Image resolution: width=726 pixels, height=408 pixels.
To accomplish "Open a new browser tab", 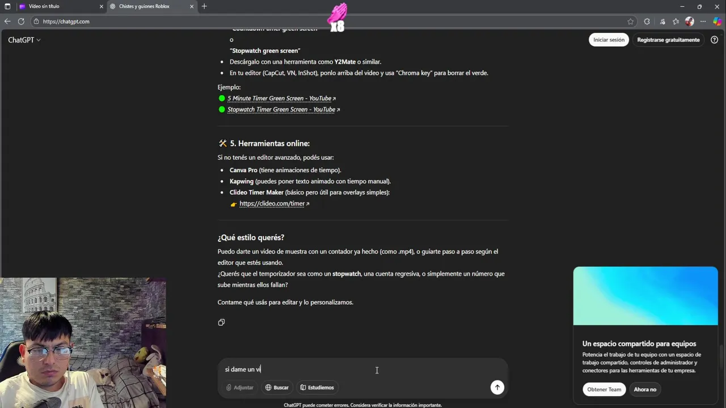I will coord(204,6).
